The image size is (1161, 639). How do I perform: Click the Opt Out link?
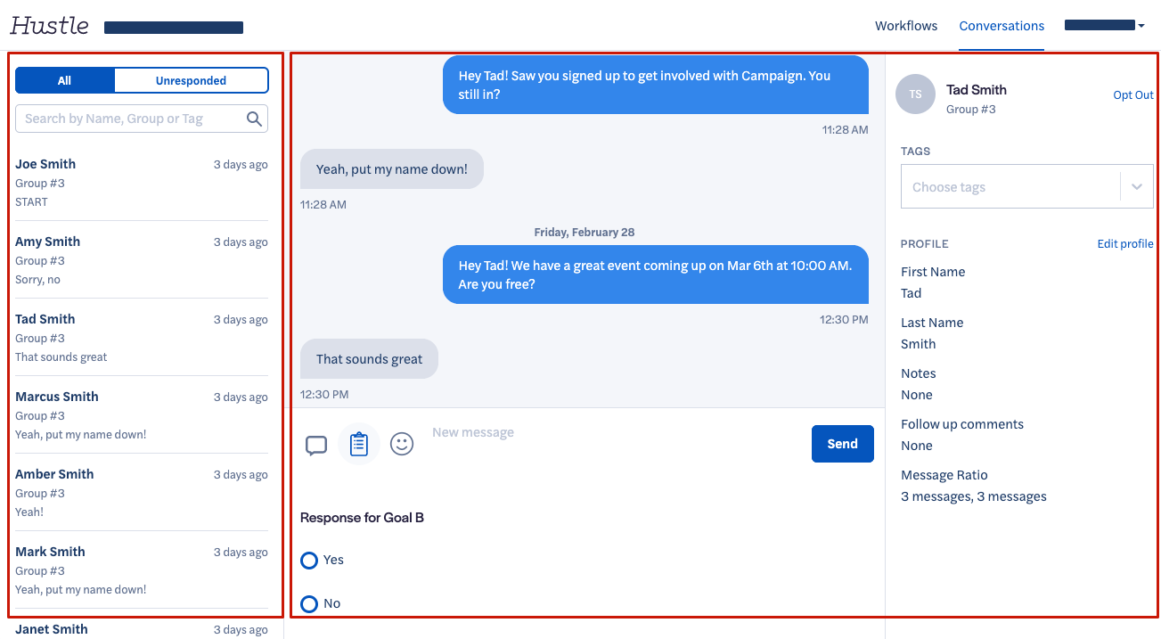(x=1133, y=95)
